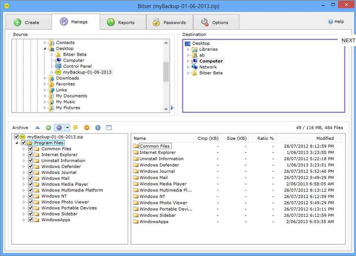Click the orange checkmark test icon
Viewport: 356px width, 256px height.
tap(87, 128)
